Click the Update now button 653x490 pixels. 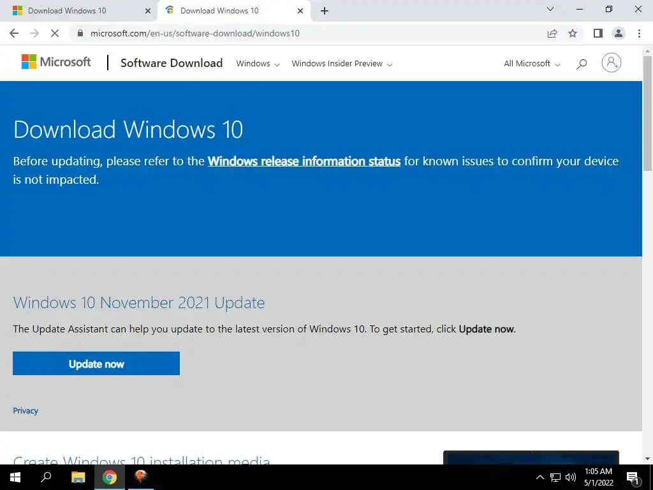[x=96, y=363]
